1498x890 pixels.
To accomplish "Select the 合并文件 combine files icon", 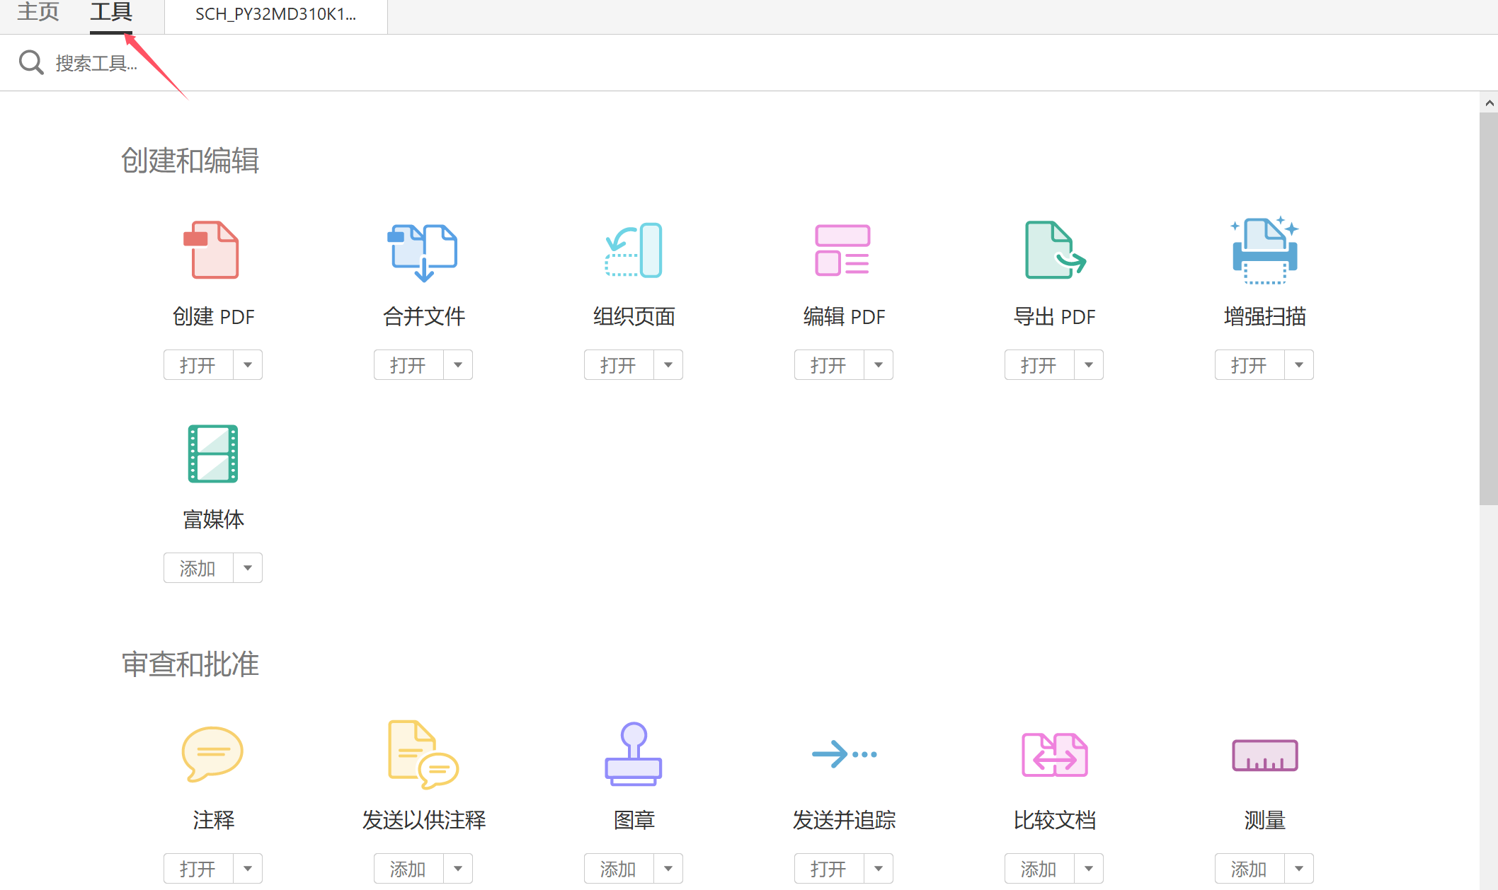I will tap(423, 252).
